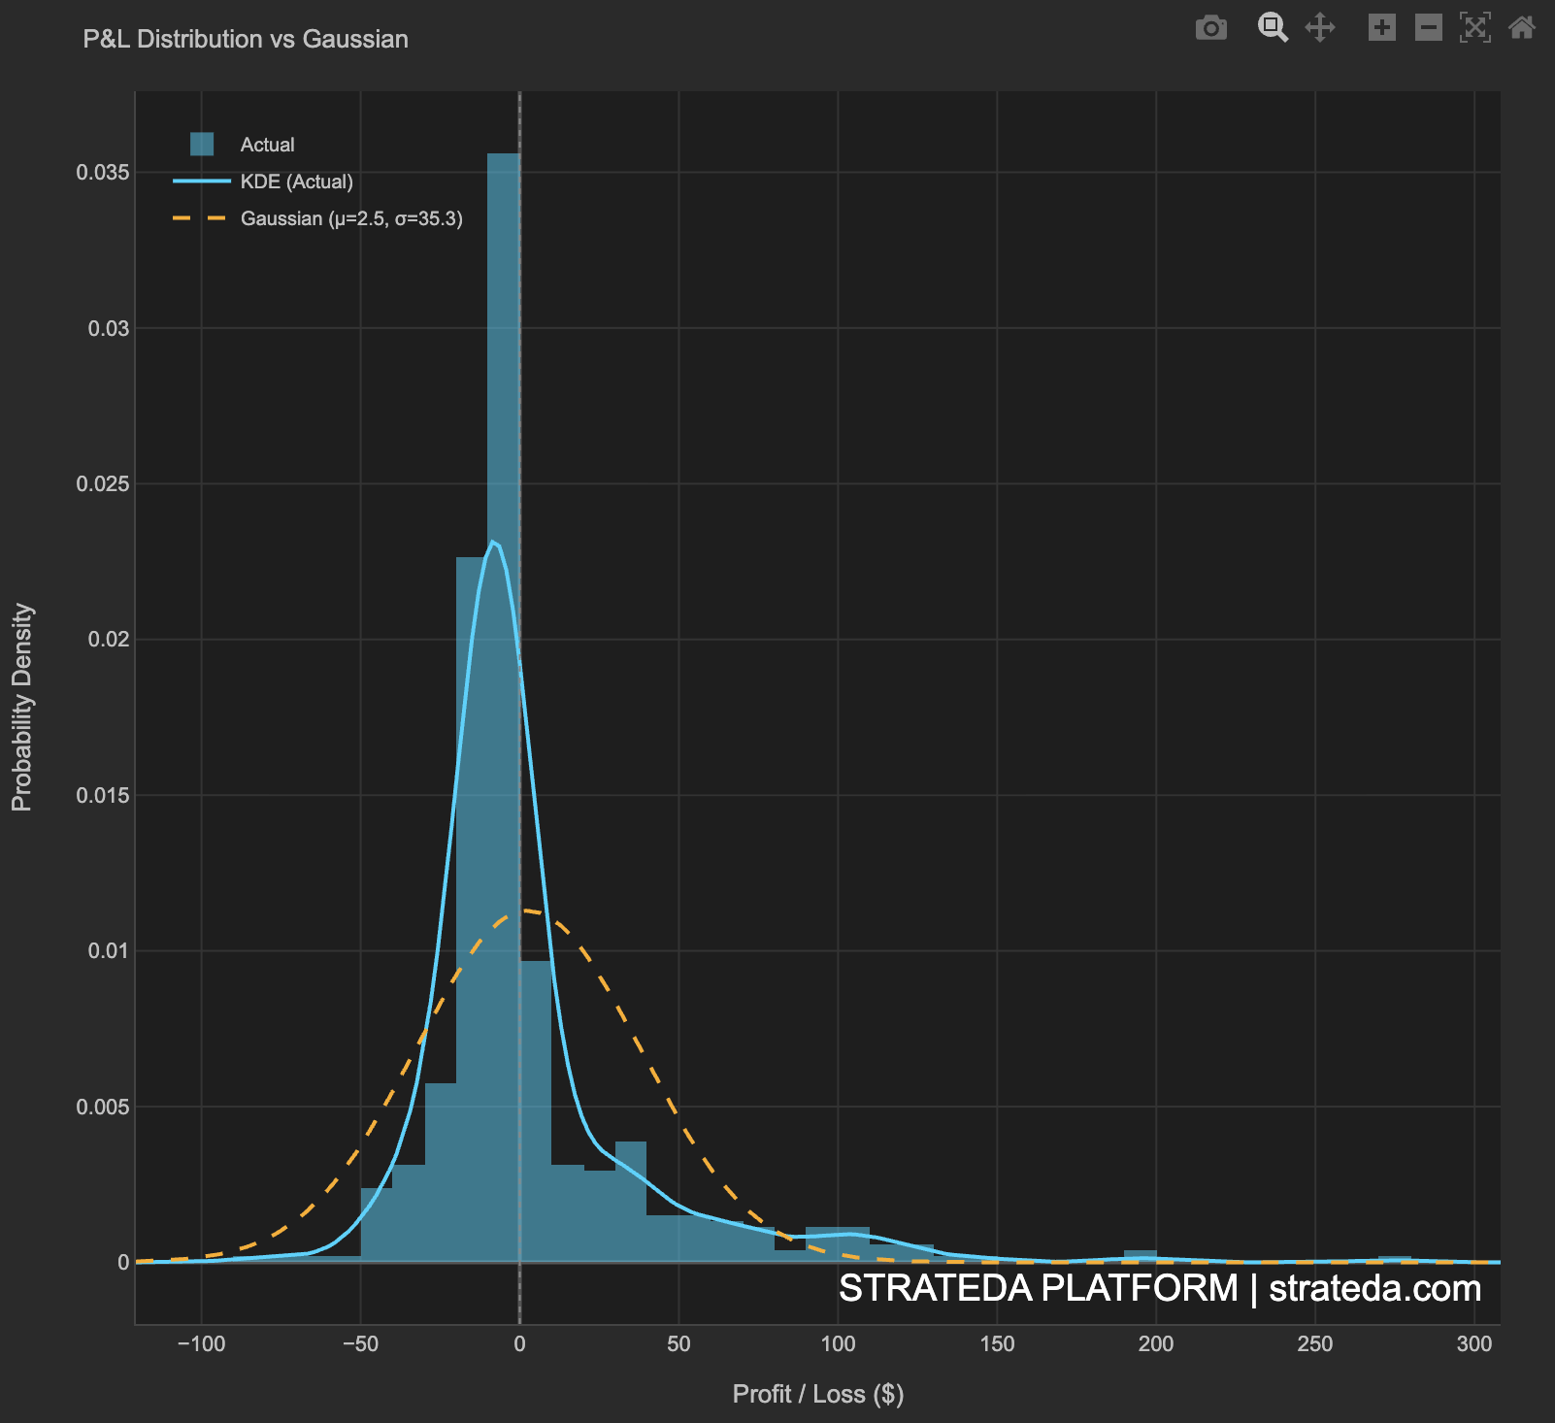Open the strateda.com watermark link
This screenshot has height=1423, width=1555.
point(1372,1290)
